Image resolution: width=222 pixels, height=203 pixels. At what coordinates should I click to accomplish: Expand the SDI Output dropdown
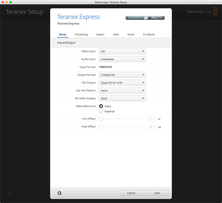click(x=122, y=83)
